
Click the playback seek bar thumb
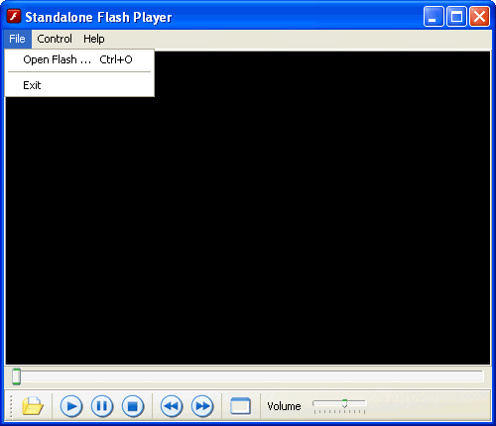(x=16, y=376)
